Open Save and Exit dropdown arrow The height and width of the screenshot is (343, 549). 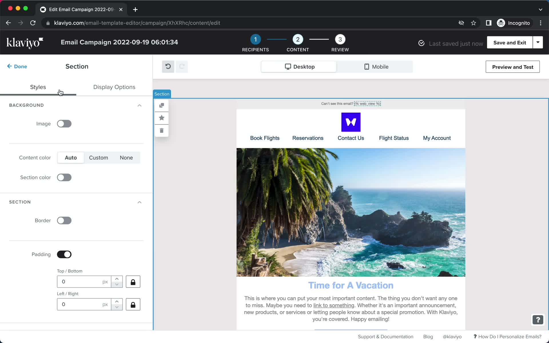point(538,42)
